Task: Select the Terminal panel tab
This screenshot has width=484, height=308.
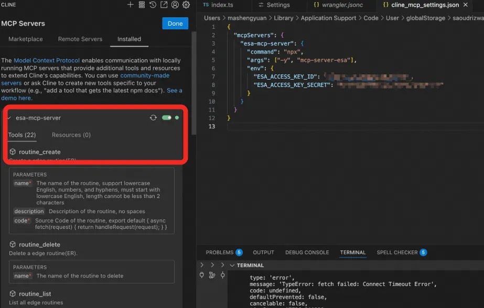Action: [x=353, y=252]
